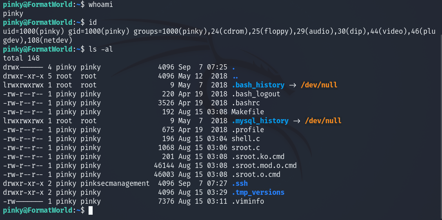Click the "total 148" output line

click(21, 58)
